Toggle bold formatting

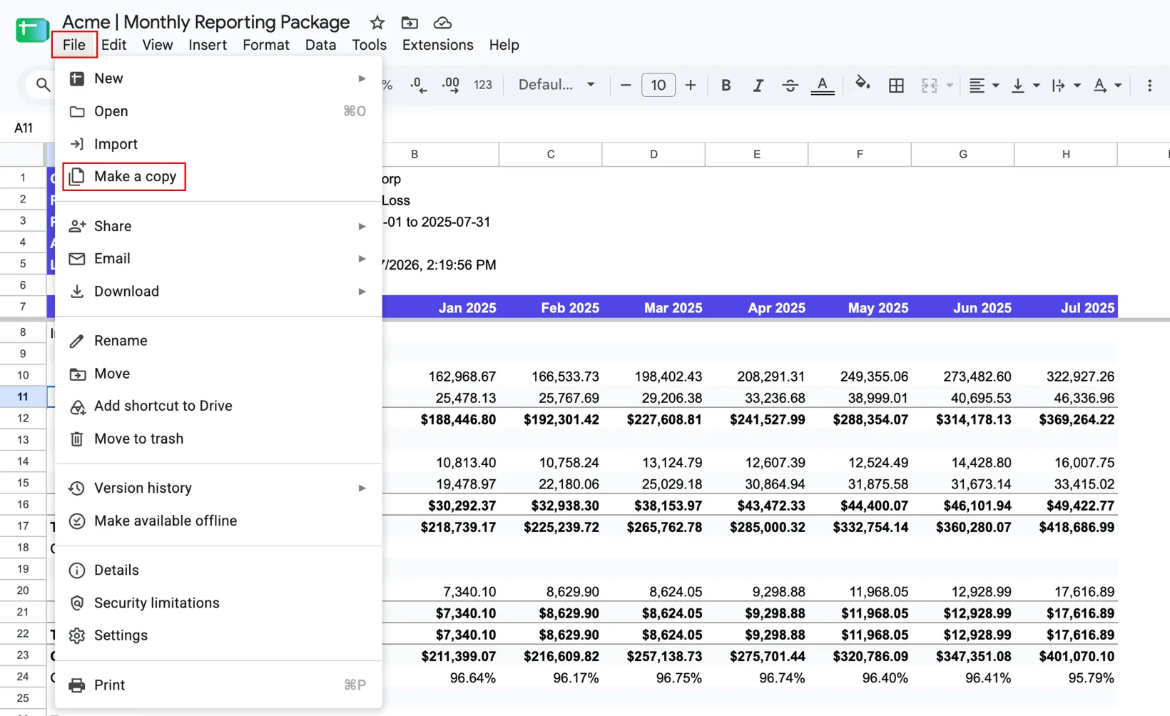[726, 86]
